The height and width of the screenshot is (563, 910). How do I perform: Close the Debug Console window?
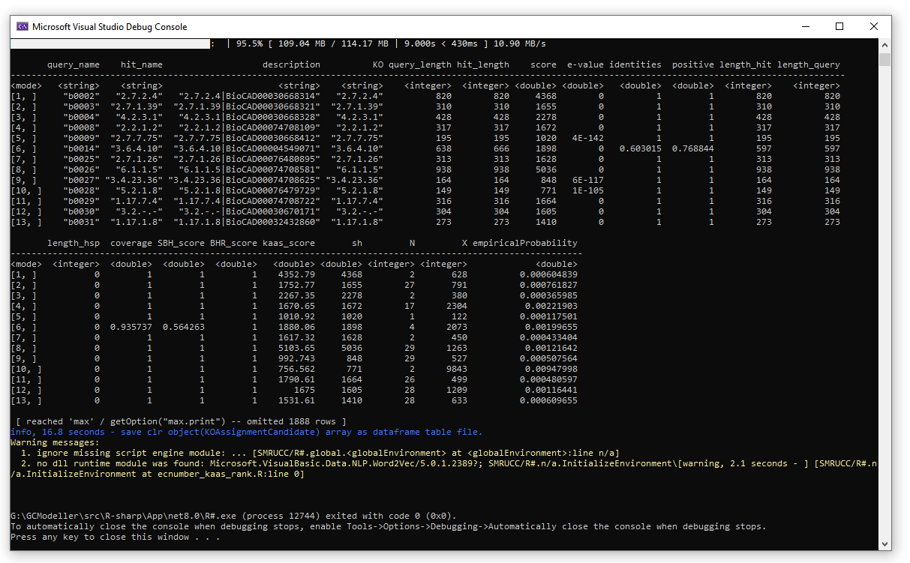pos(874,27)
